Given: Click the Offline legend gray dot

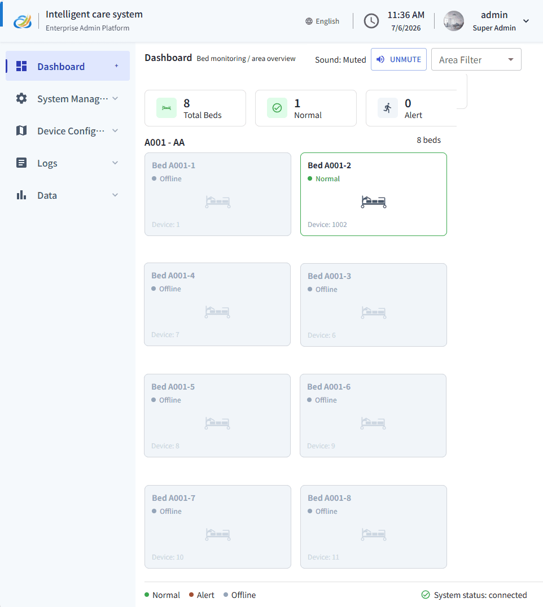Looking at the screenshot, I should click(226, 595).
